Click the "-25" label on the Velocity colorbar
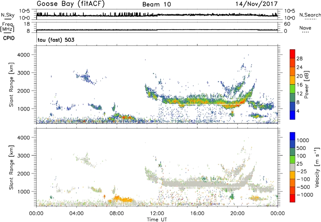This screenshot has width=321, height=222. tap(302, 172)
